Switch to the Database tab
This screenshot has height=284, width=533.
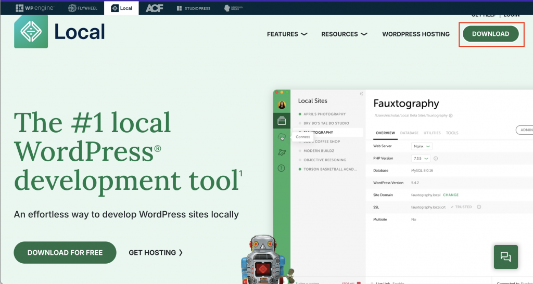[409, 133]
